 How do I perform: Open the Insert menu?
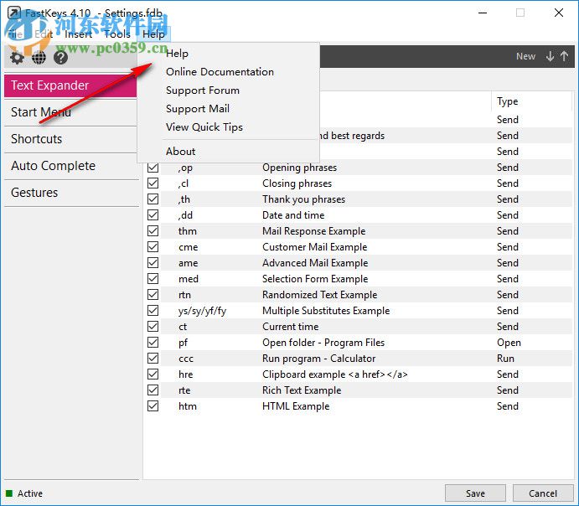pyautogui.click(x=78, y=34)
